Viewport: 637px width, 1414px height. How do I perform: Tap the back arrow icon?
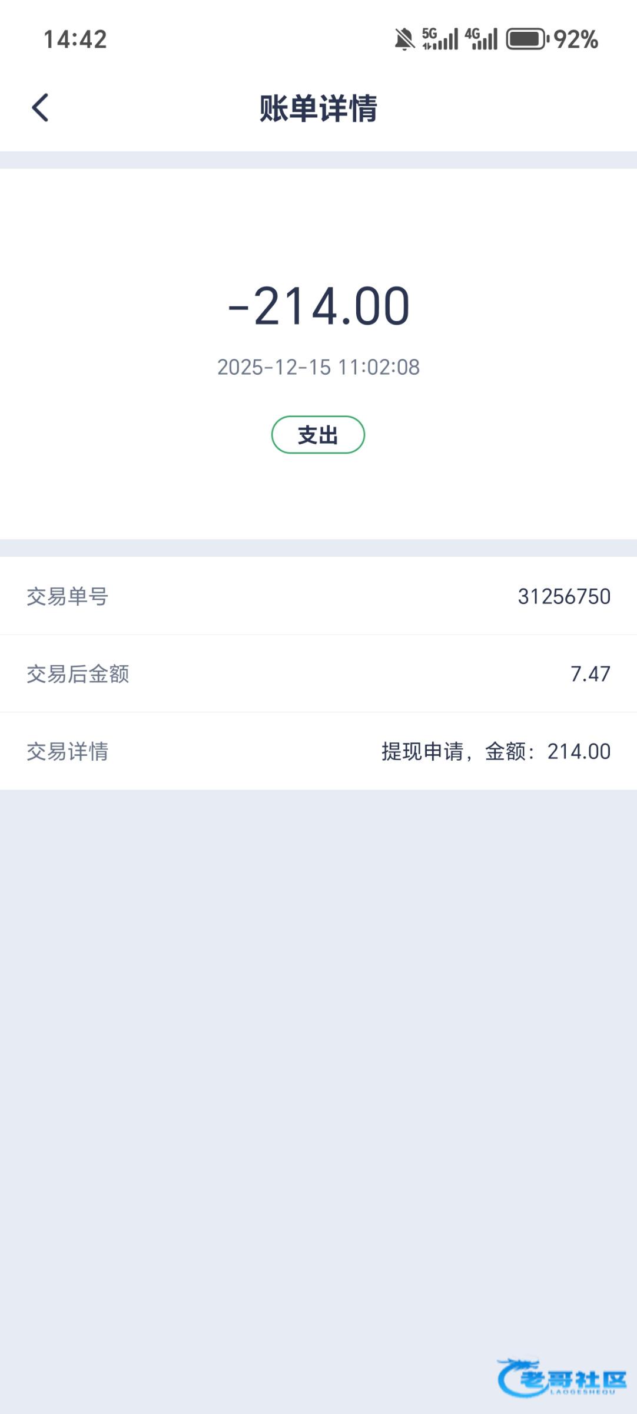point(40,108)
